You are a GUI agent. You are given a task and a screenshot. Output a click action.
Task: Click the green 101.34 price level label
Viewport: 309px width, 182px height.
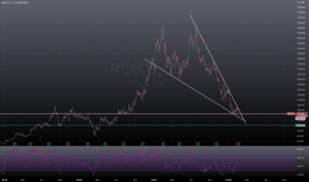pos(300,125)
